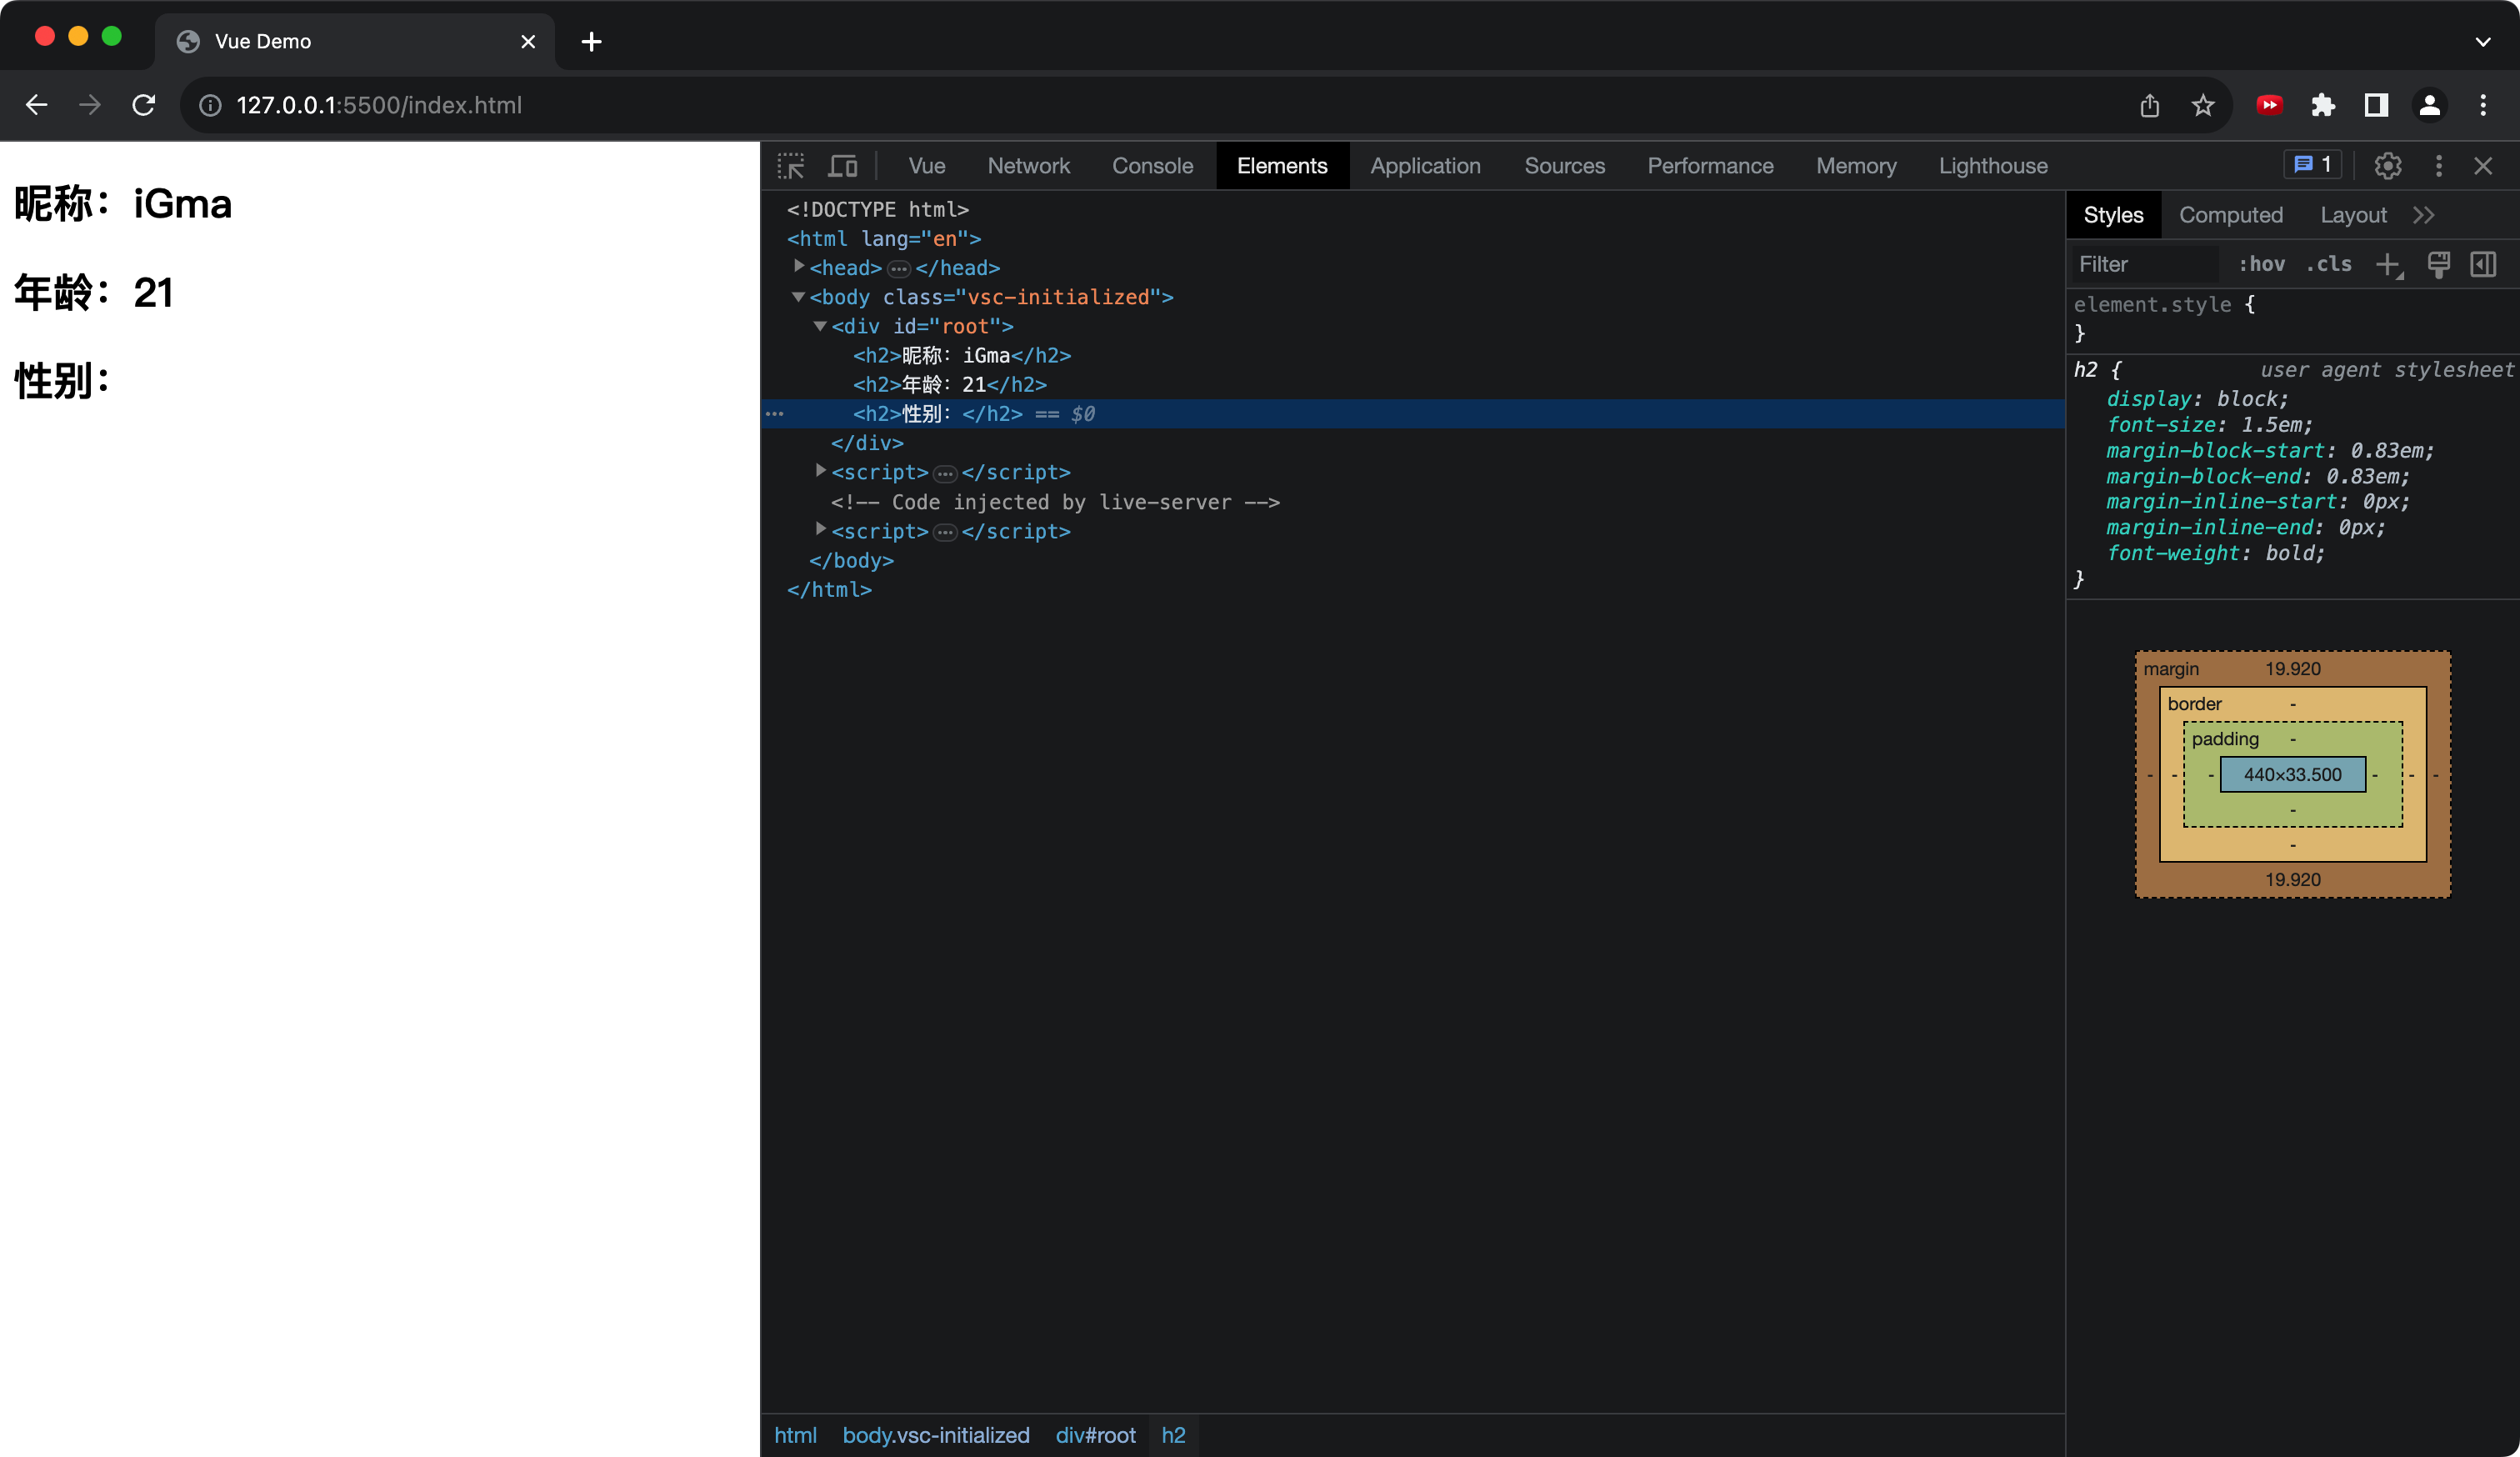The height and width of the screenshot is (1457, 2520).
Task: Show more Styles pane tabs chevron
Action: point(2423,215)
